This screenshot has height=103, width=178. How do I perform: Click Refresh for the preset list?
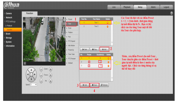pos(105,85)
